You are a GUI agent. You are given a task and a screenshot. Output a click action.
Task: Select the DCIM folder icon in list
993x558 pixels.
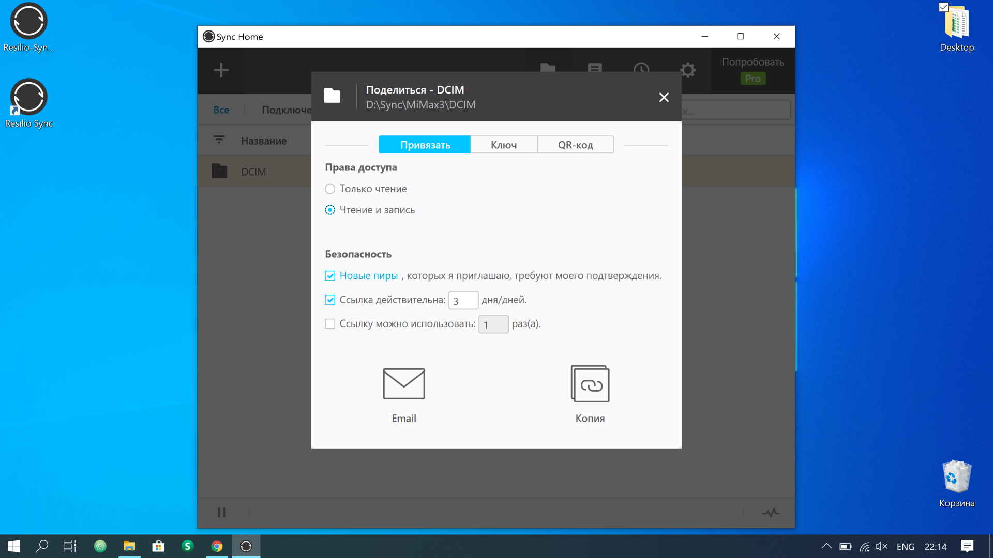pyautogui.click(x=219, y=171)
